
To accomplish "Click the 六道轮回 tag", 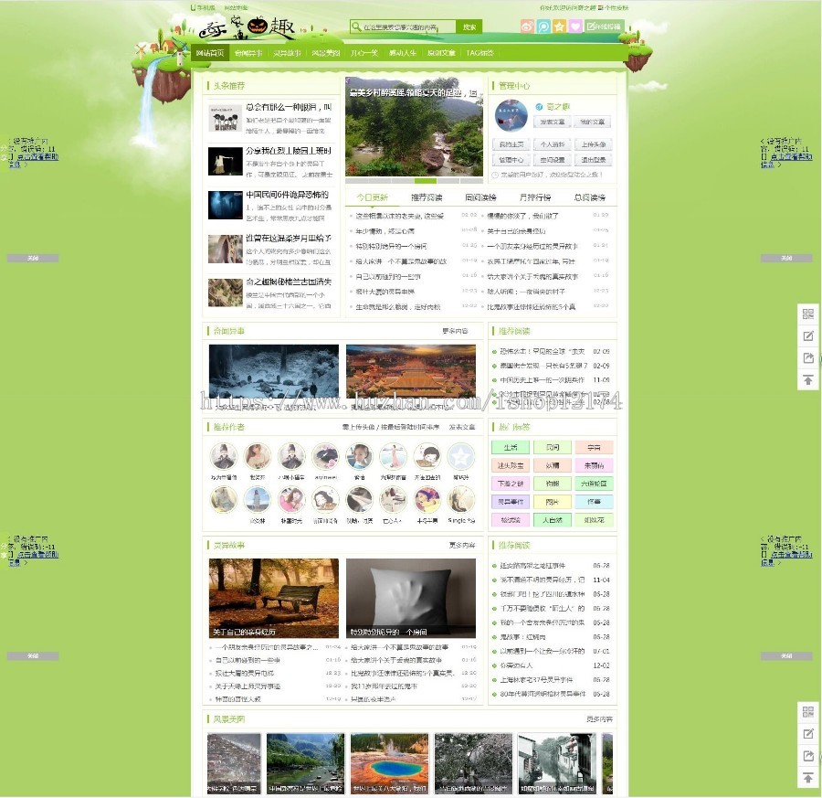I will pos(594,484).
